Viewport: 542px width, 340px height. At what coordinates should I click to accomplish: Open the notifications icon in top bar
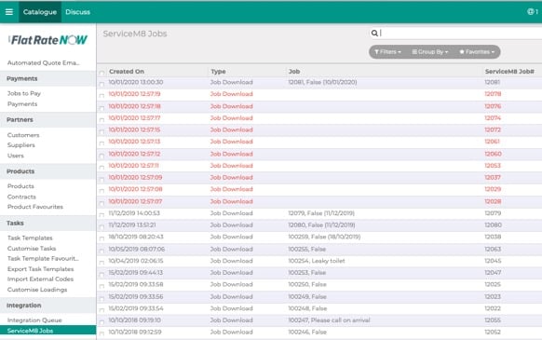point(533,12)
